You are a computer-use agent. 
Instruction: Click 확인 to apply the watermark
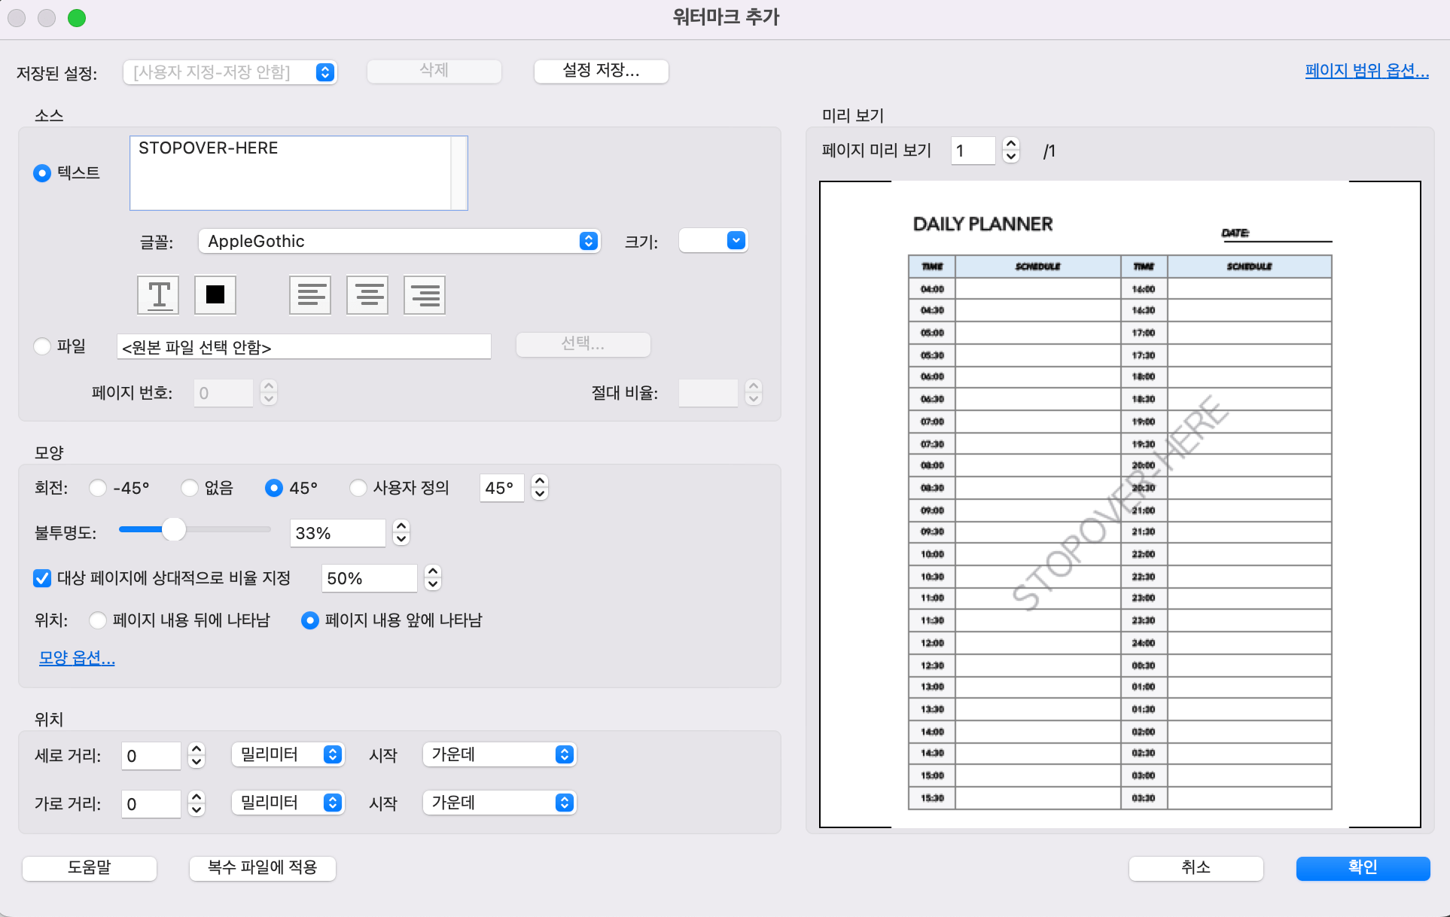(1362, 867)
